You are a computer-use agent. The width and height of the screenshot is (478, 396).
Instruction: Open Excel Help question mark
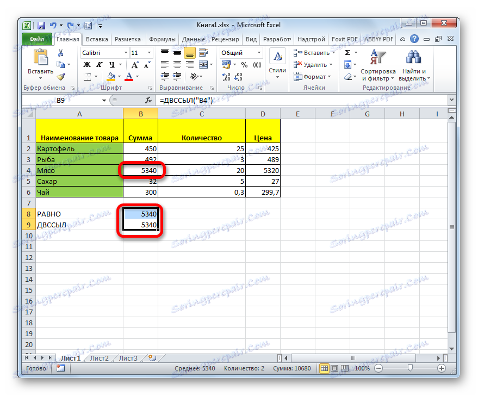(414, 39)
